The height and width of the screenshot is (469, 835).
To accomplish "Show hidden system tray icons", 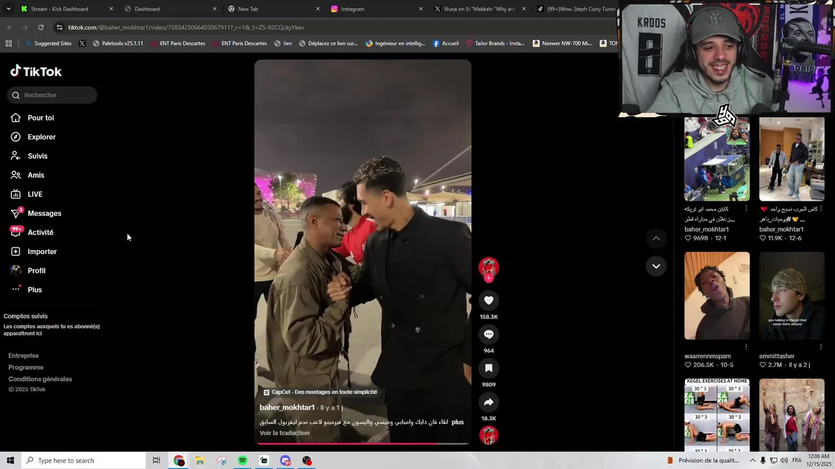I will pos(752,461).
